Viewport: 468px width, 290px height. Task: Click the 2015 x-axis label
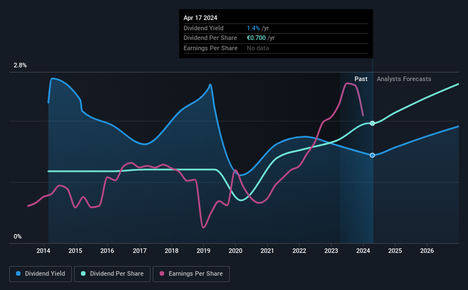tap(75, 251)
